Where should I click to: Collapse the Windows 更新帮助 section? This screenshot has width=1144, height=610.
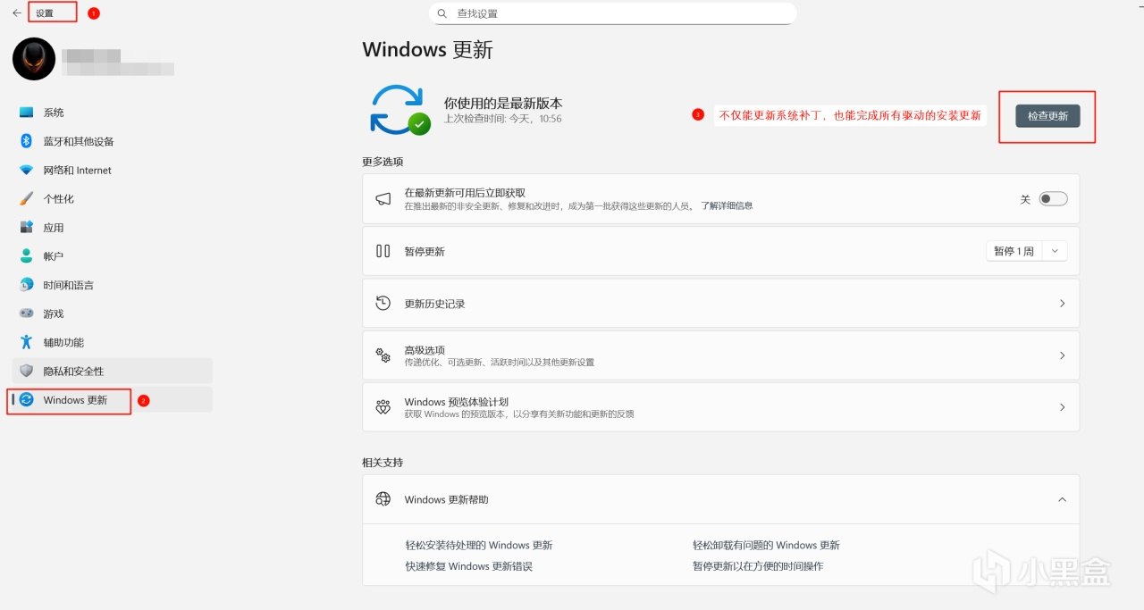point(1062,499)
